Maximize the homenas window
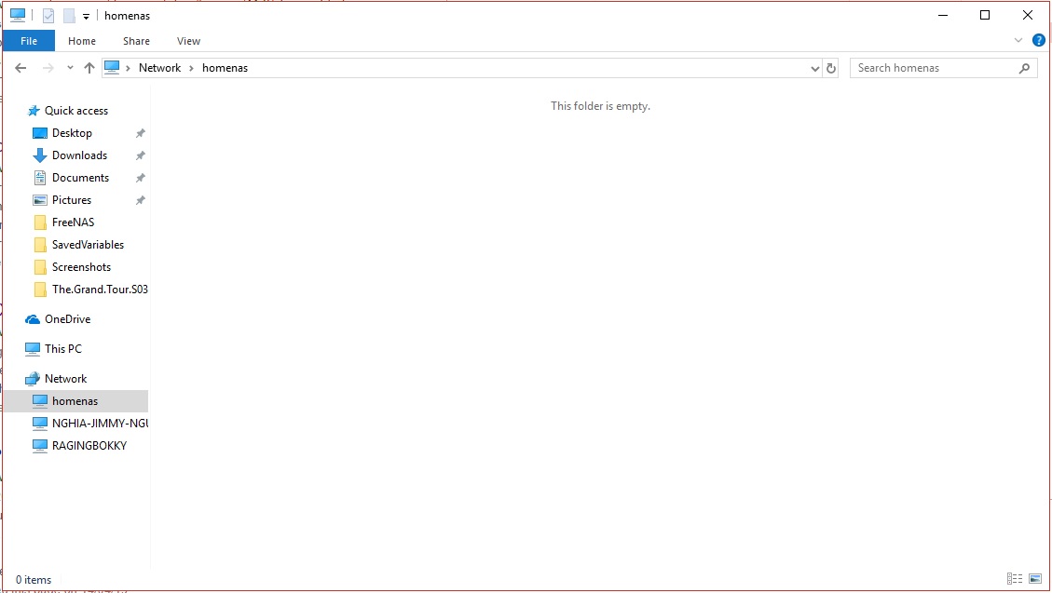The height and width of the screenshot is (593, 1052). [985, 15]
